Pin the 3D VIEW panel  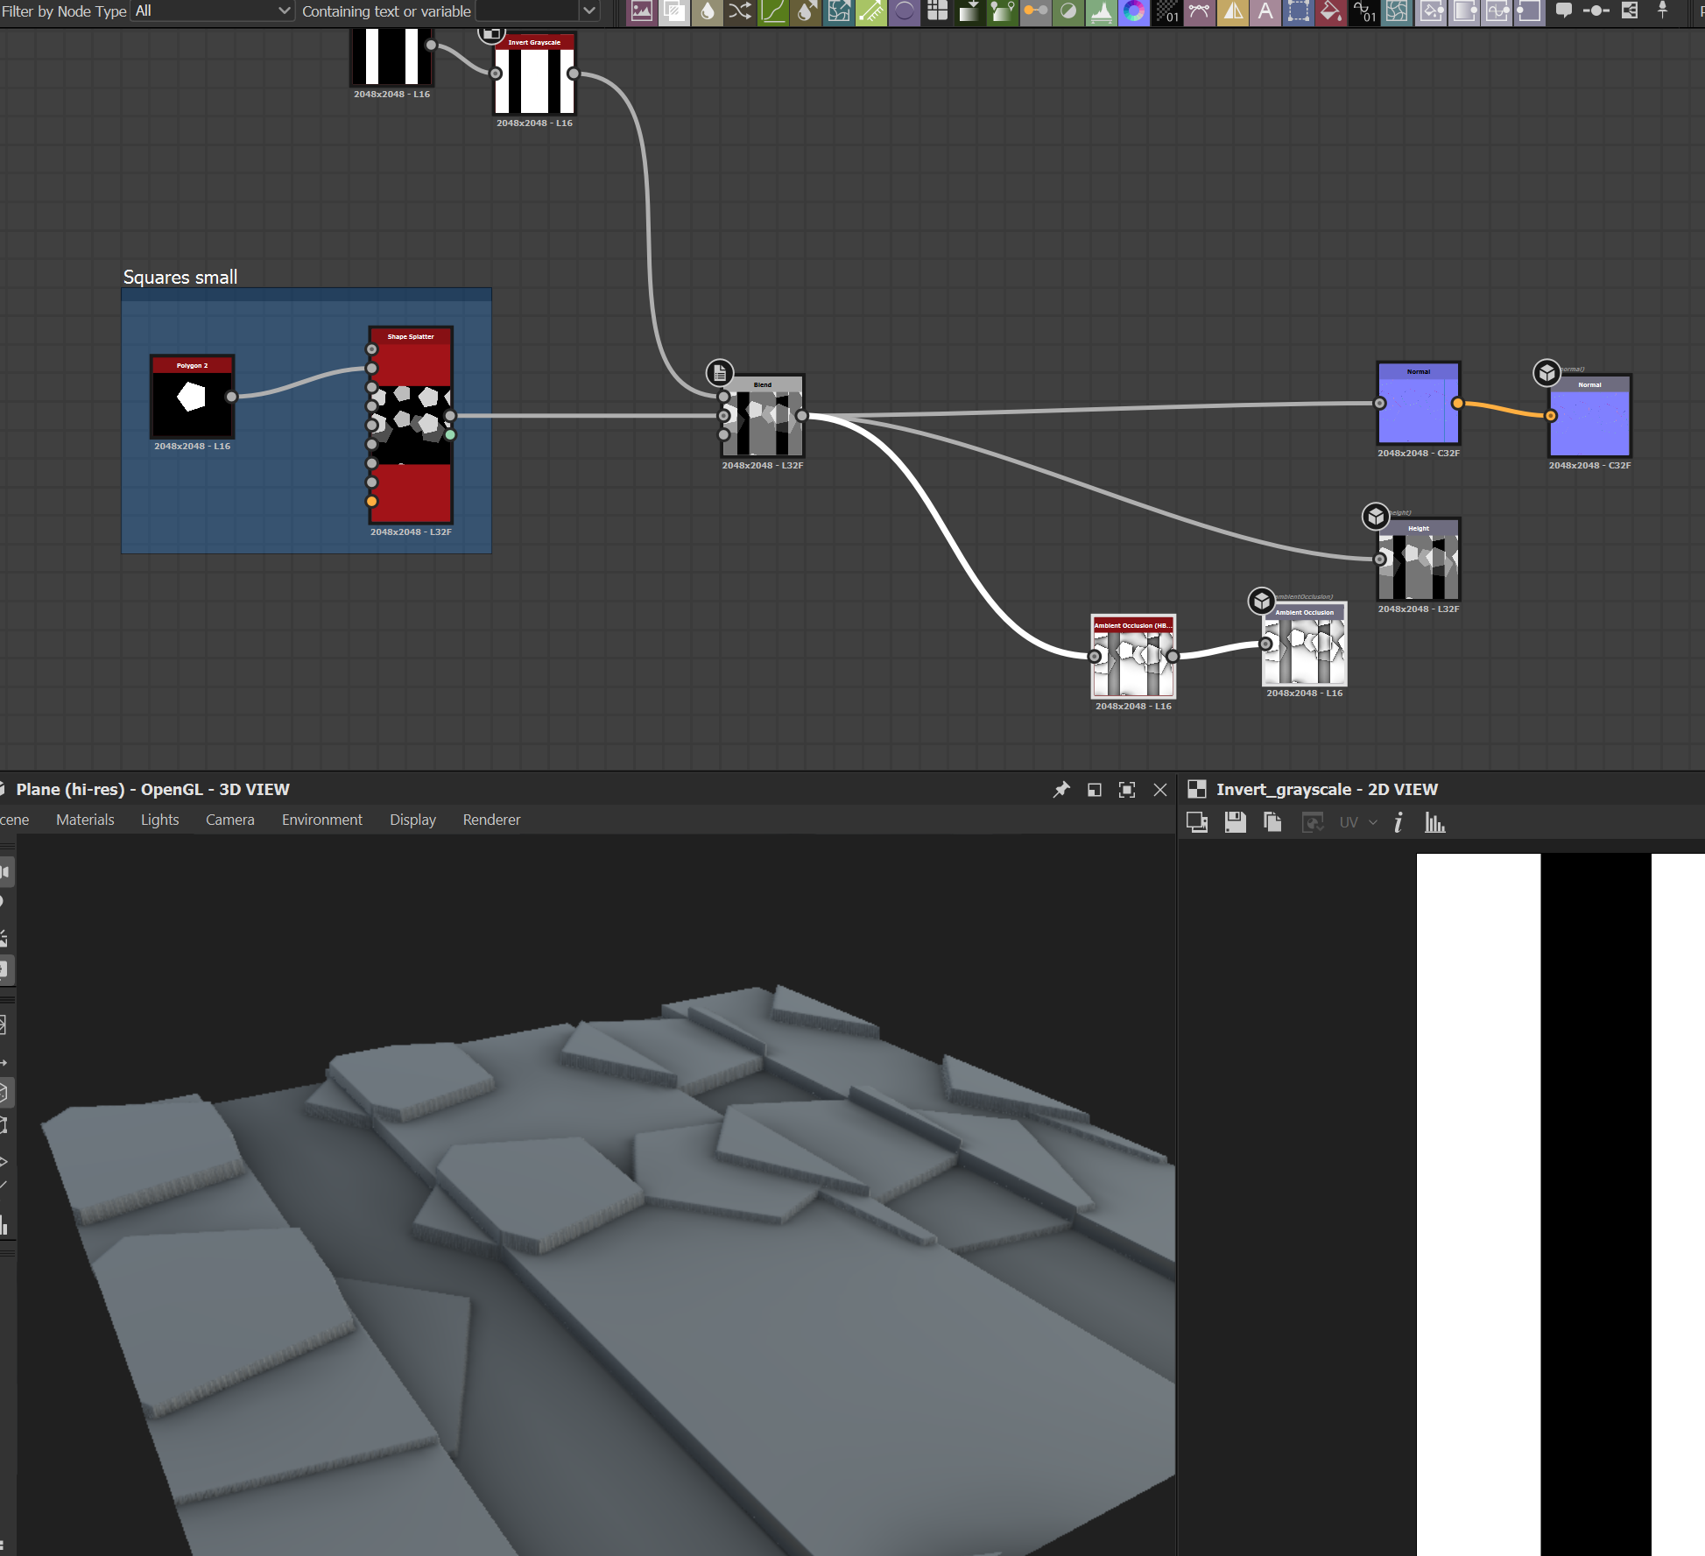coord(1061,789)
